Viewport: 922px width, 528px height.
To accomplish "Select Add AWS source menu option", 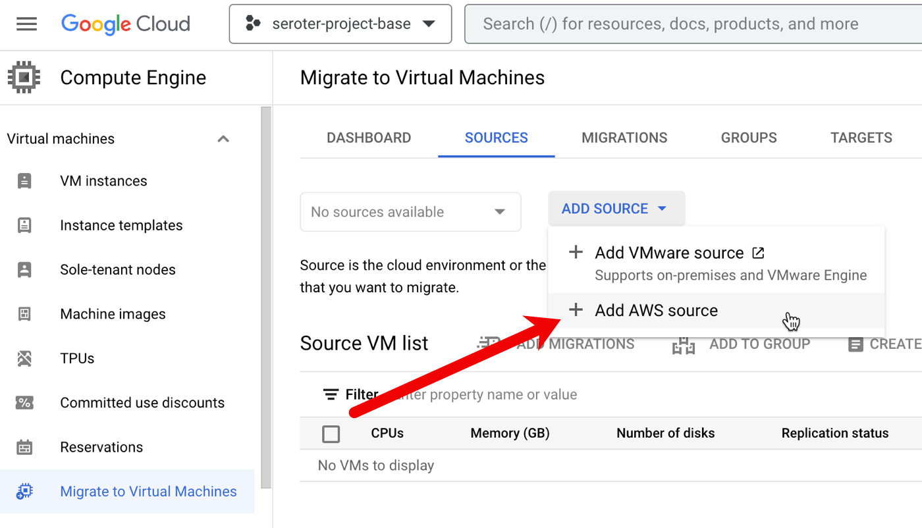I will coord(656,311).
